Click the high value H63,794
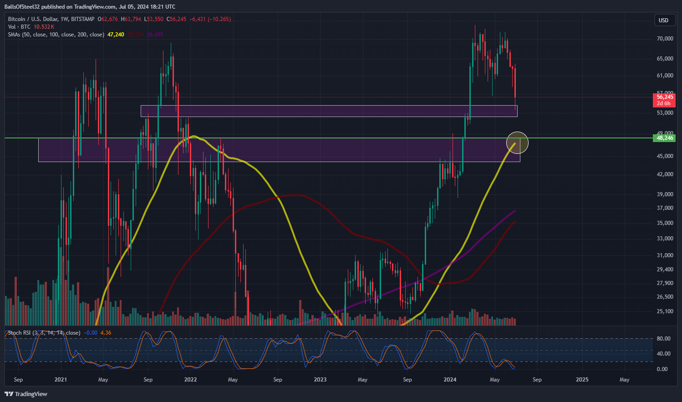 [x=131, y=19]
